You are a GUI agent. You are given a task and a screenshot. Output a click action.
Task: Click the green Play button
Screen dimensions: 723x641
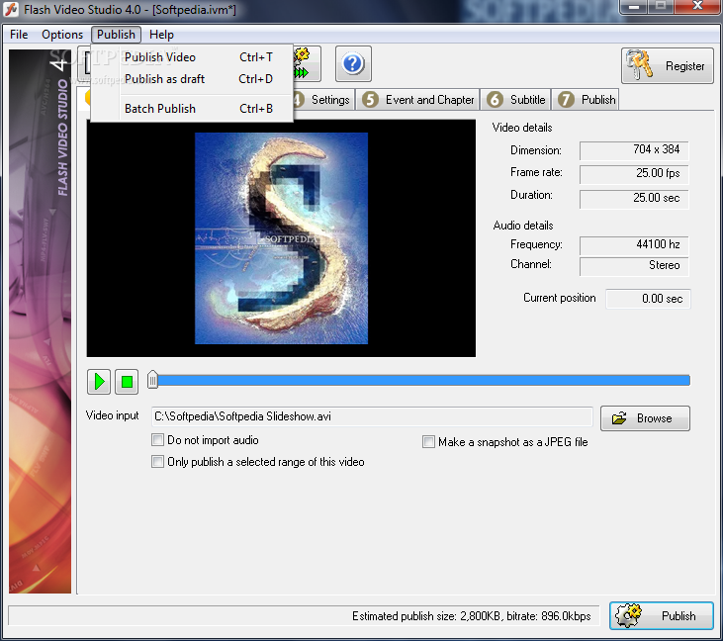click(99, 382)
